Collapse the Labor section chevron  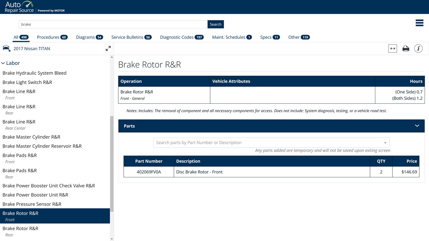tap(3, 63)
